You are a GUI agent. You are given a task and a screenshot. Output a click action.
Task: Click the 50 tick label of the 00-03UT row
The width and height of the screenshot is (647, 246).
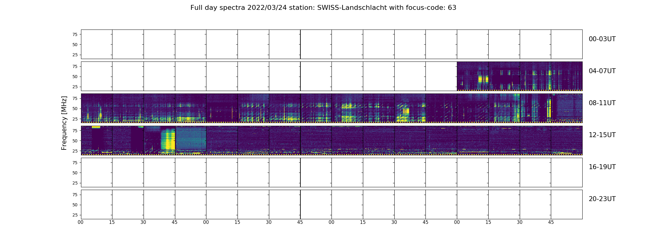pyautogui.click(x=75, y=45)
